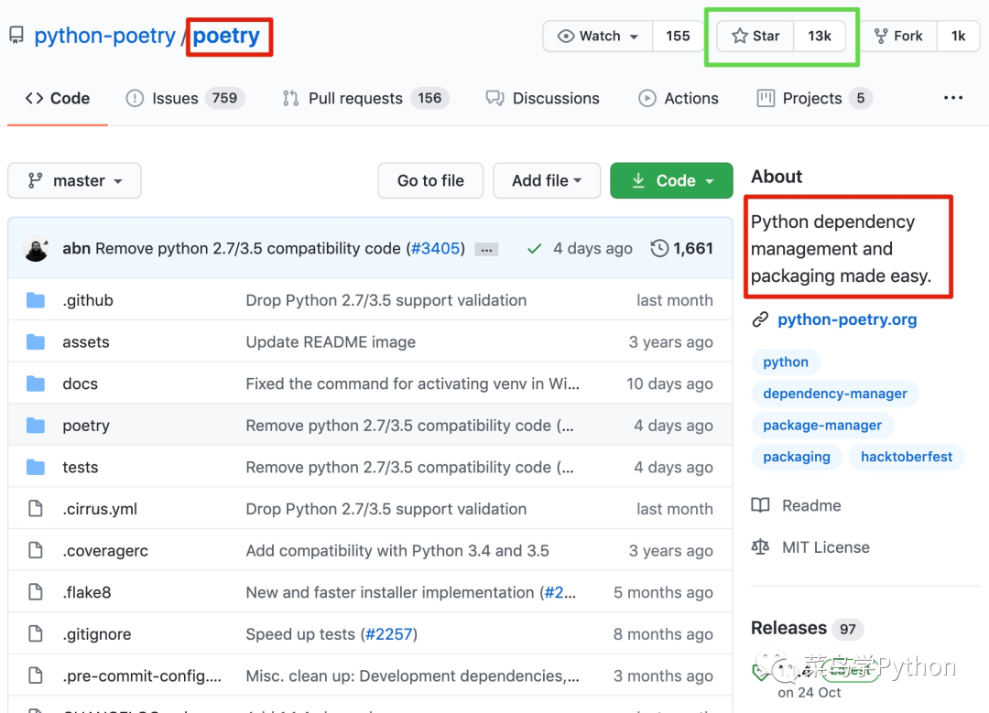This screenshot has height=713, width=989.
Task: Open the Add file dropdown
Action: (547, 181)
